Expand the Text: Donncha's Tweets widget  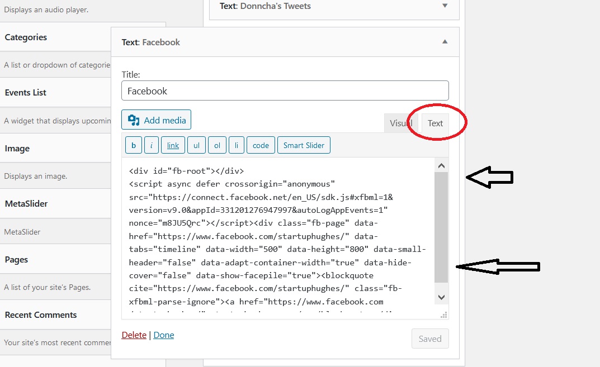coord(445,6)
